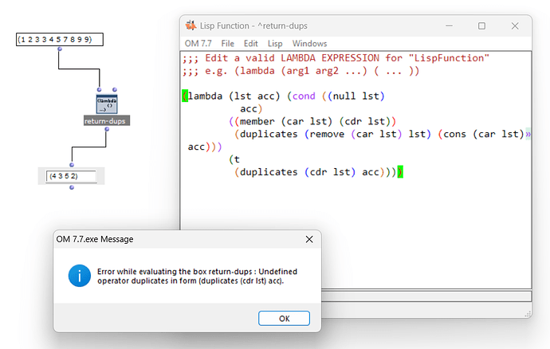
Task: Click outlet below the (4 3 5 2) box
Action: click(x=72, y=188)
